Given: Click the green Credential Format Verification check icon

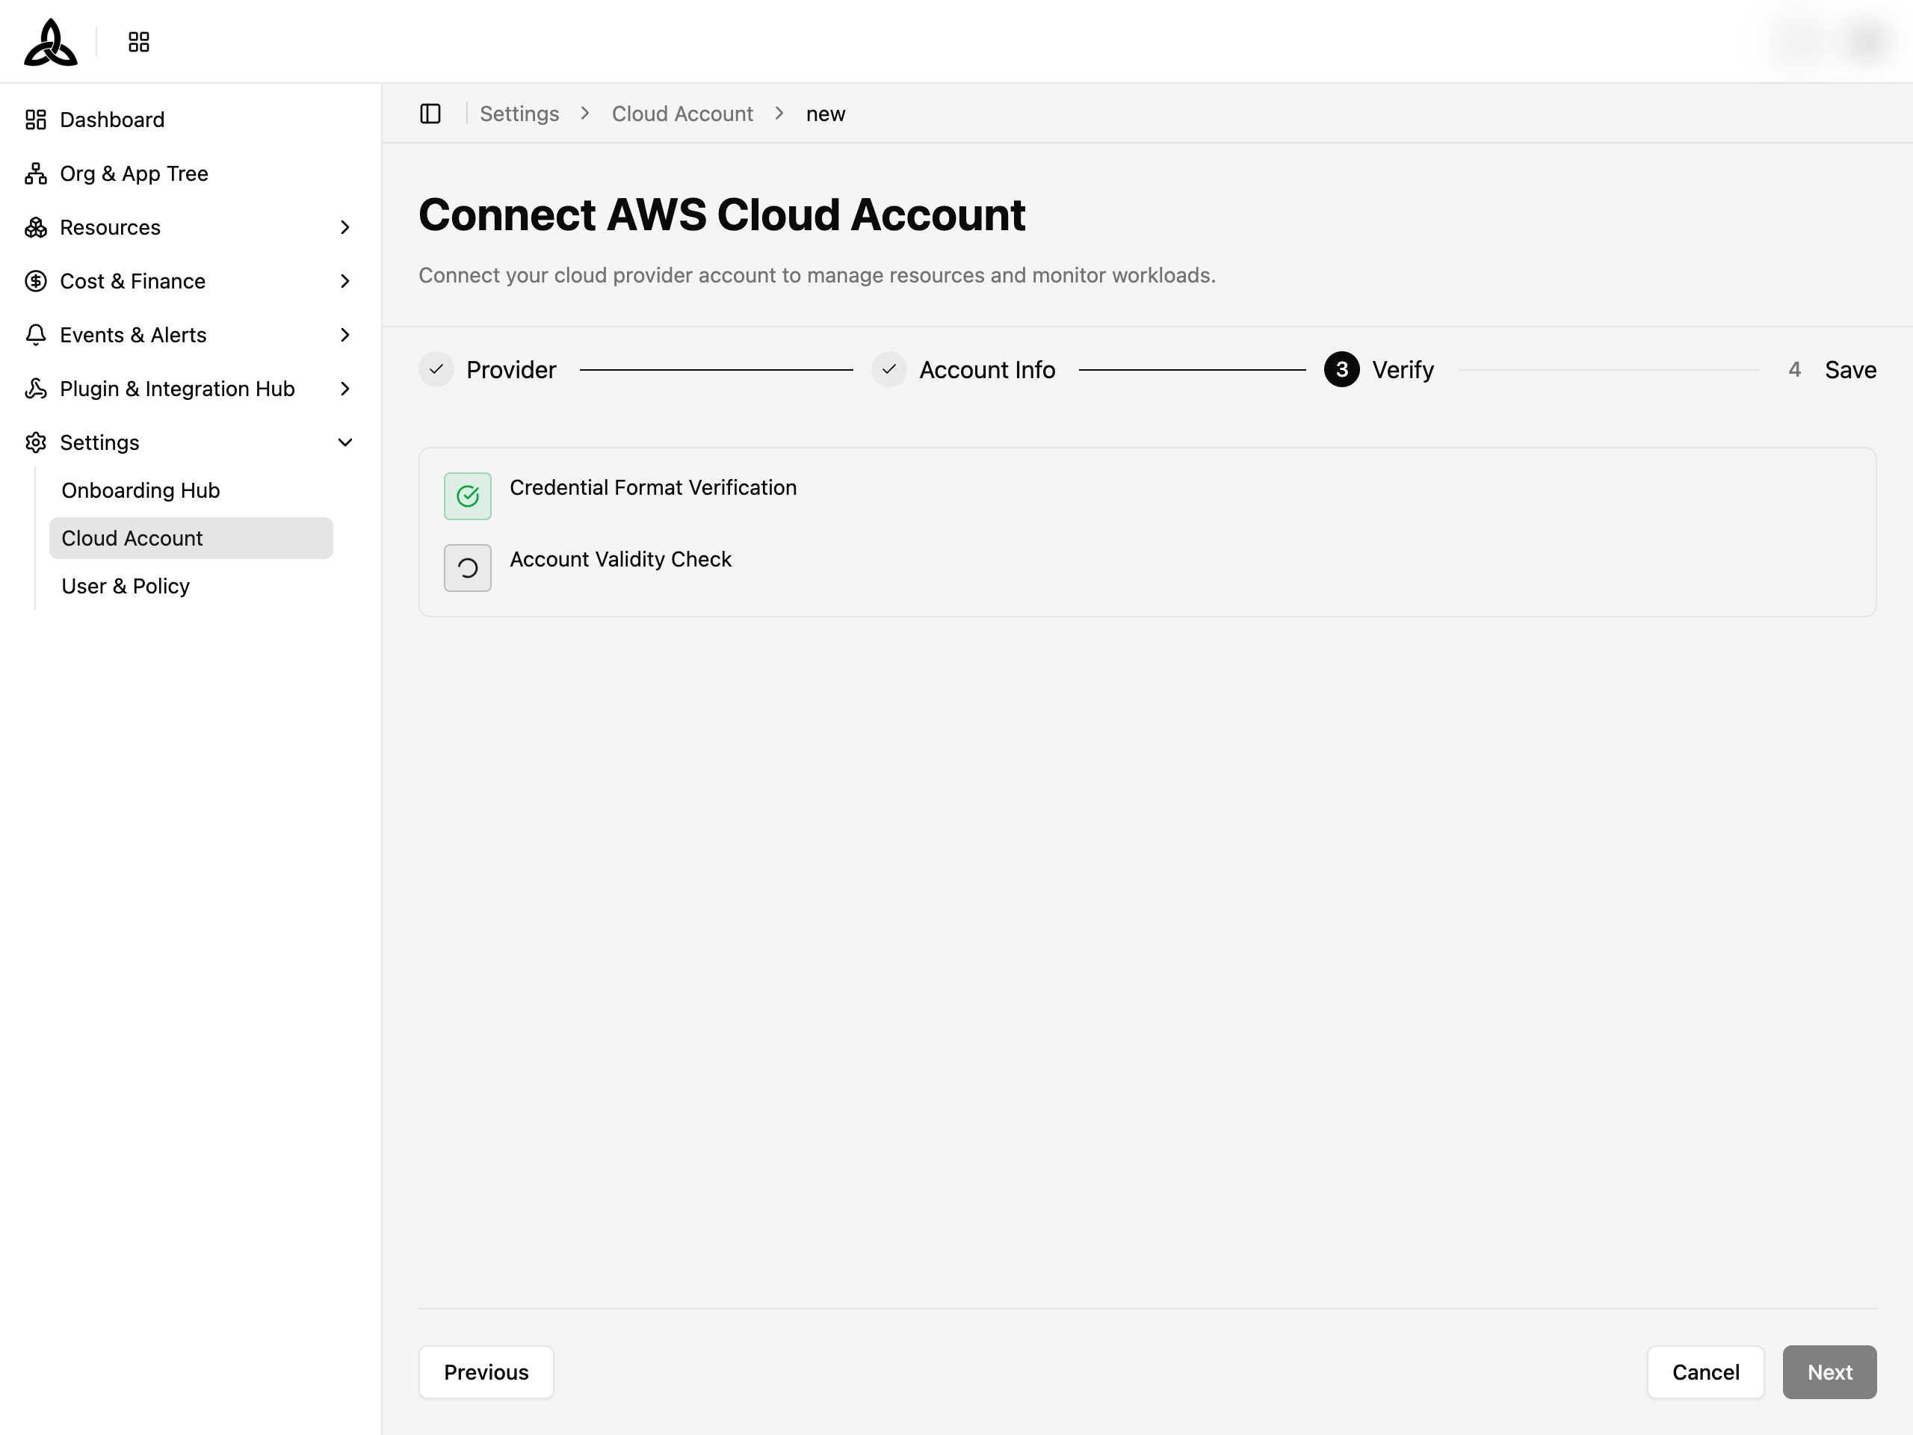Looking at the screenshot, I should point(468,496).
